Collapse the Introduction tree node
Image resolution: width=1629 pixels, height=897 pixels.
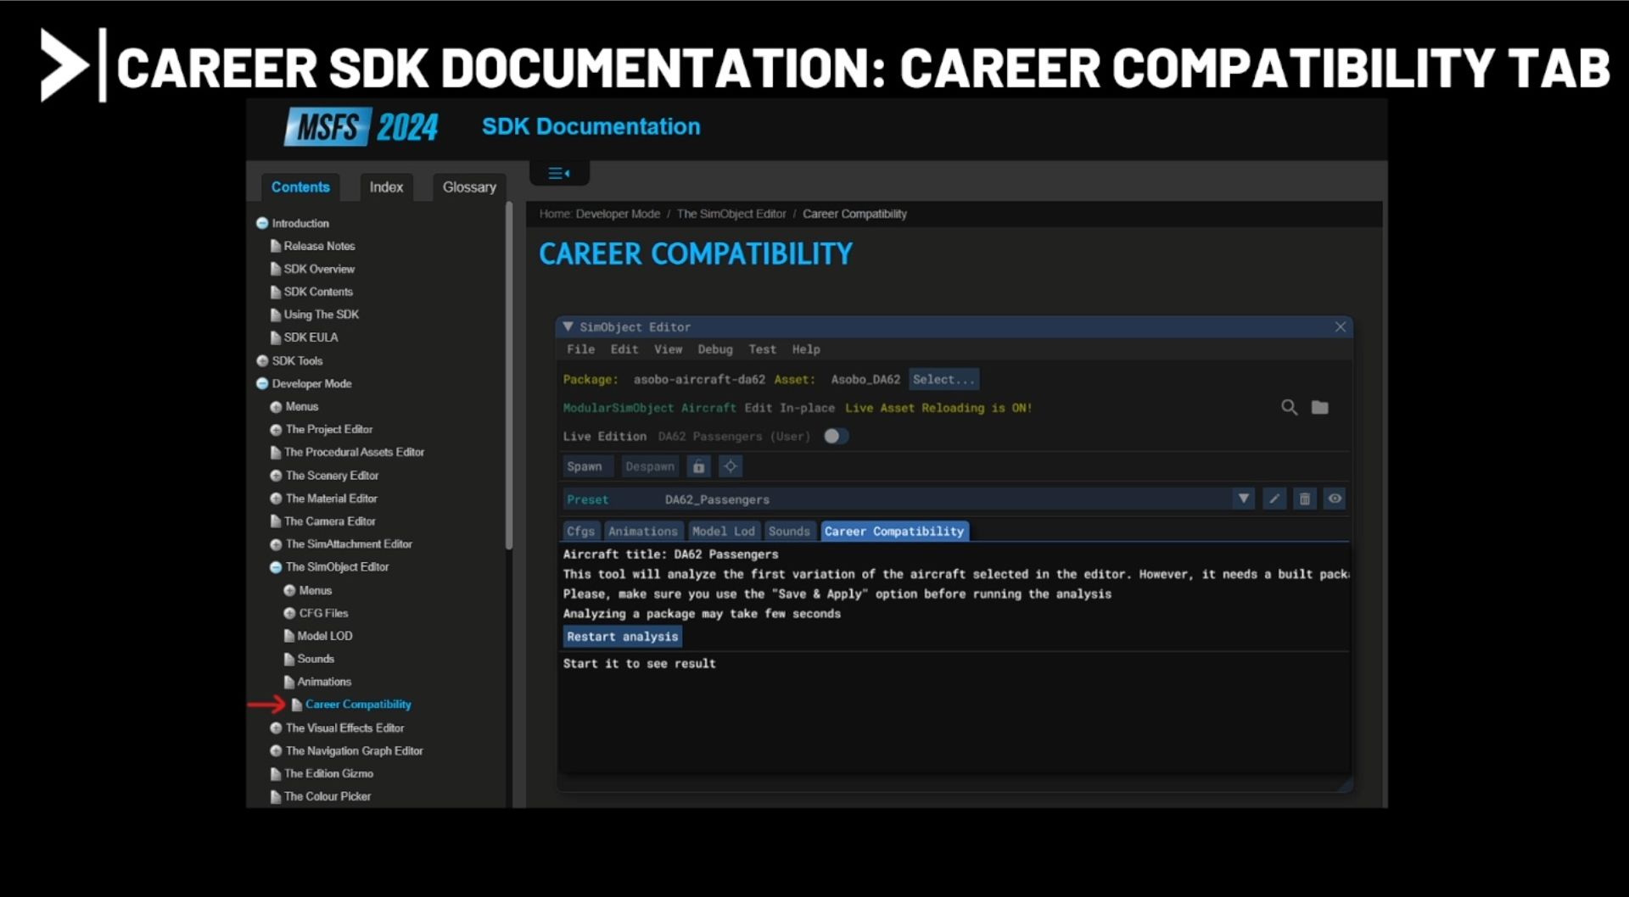[262, 223]
